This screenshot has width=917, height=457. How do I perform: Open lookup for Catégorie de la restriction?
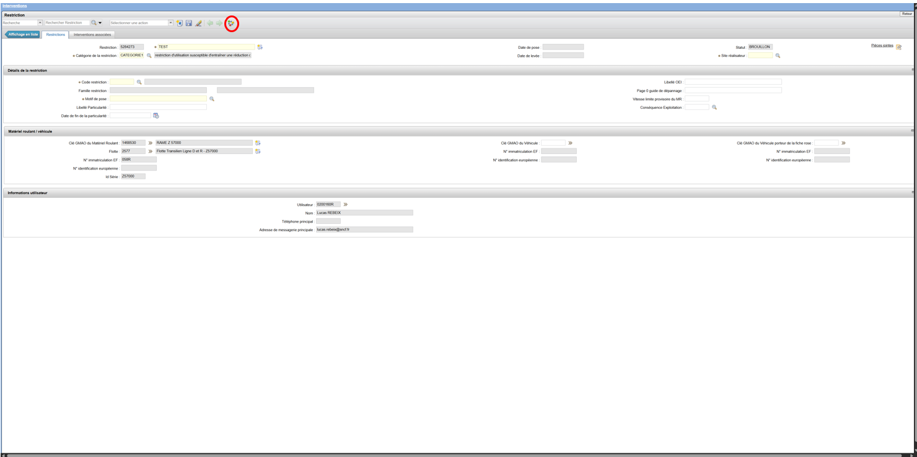[149, 56]
